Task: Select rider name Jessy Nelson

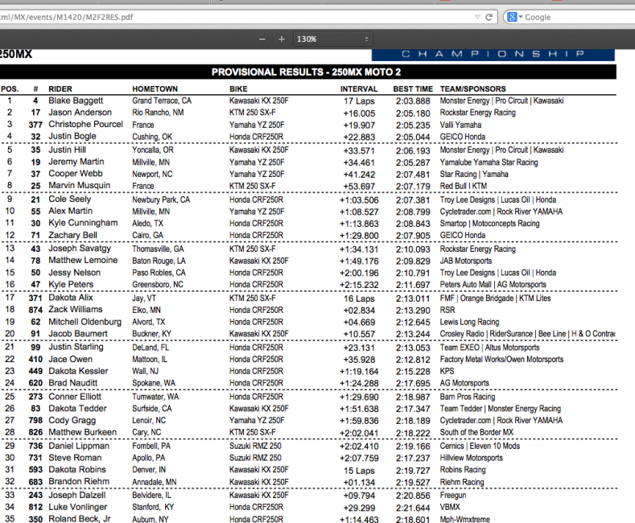Action: click(75, 273)
